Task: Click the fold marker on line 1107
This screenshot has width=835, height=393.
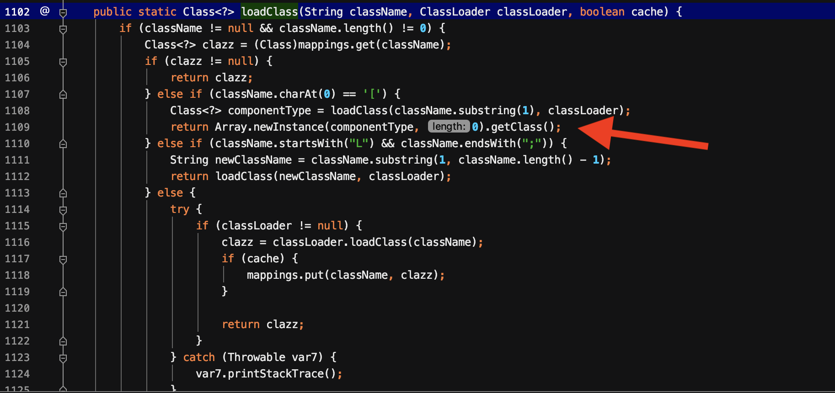Action: click(x=63, y=95)
